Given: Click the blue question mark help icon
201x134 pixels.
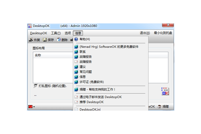Looking at the screenshot, I should click(x=76, y=39).
